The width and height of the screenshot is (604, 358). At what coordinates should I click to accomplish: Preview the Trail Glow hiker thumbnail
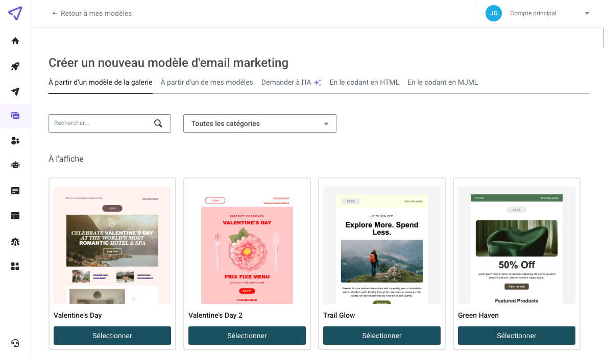382,245
